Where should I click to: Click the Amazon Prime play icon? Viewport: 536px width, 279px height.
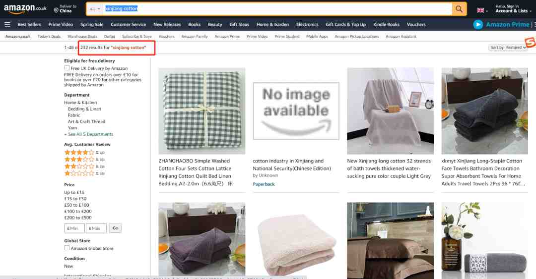[x=478, y=25]
